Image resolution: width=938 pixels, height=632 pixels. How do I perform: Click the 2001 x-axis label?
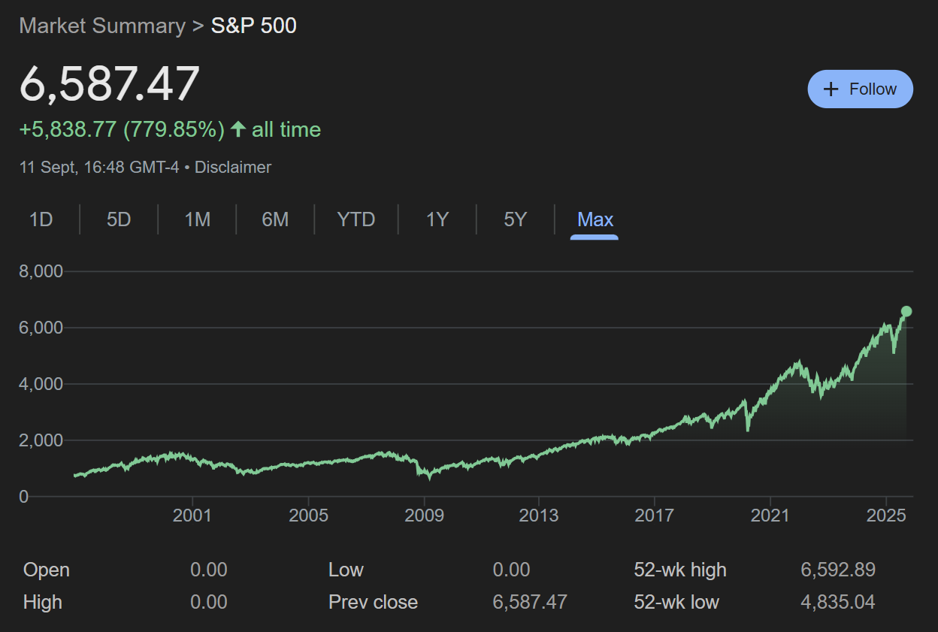[x=193, y=516]
